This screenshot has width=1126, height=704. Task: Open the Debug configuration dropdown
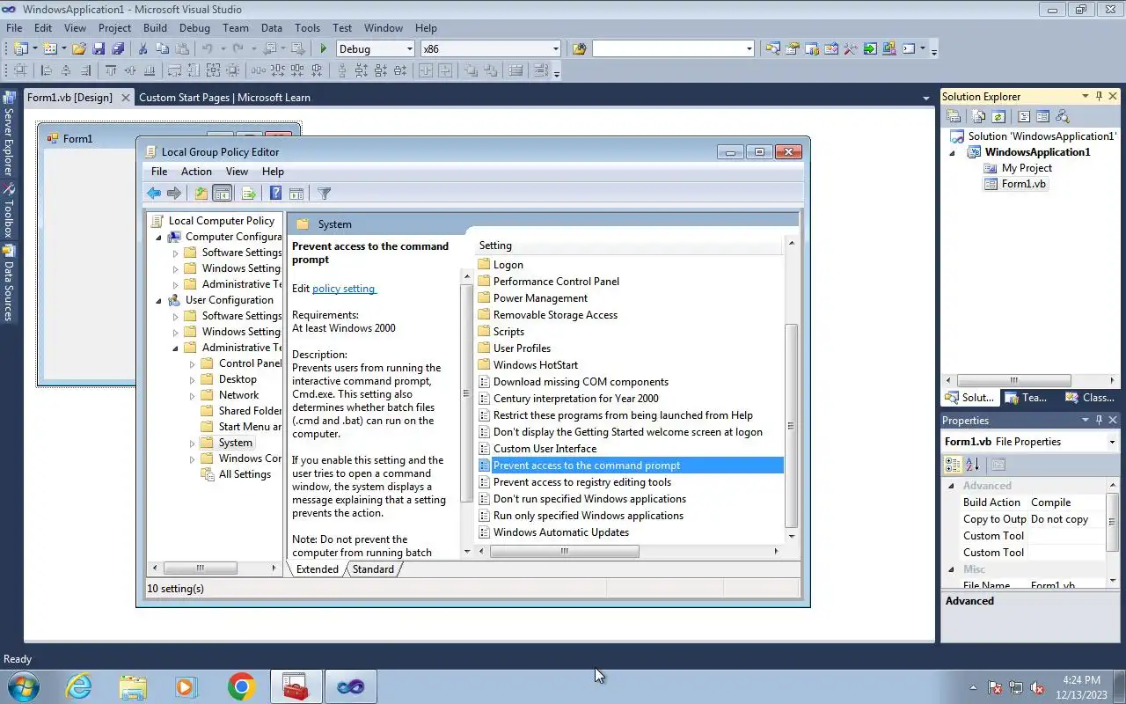point(409,49)
